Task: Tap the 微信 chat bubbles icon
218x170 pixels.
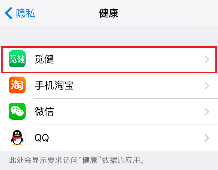Action: 17,111
